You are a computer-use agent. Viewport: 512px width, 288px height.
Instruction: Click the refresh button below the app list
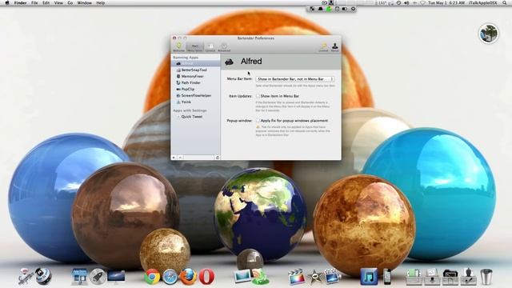pyautogui.click(x=217, y=158)
